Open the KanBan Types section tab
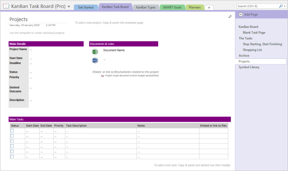 click(x=146, y=7)
